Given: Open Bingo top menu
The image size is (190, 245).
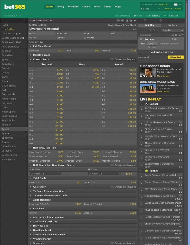Looking at the screenshot, I should tap(118, 7).
